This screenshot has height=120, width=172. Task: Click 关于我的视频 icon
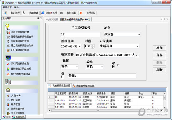click(8, 113)
